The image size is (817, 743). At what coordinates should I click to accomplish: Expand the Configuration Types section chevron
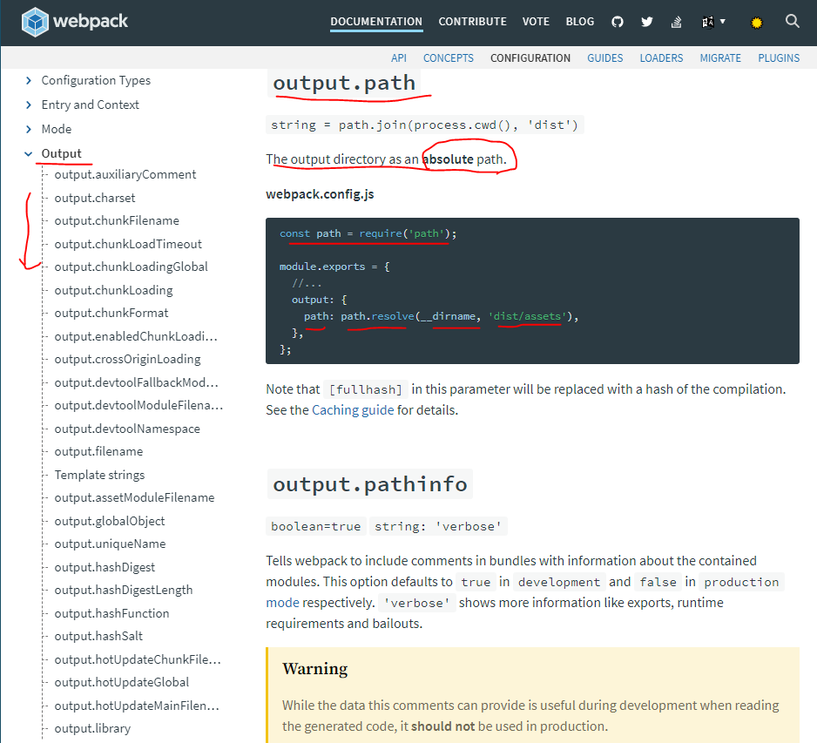[29, 80]
